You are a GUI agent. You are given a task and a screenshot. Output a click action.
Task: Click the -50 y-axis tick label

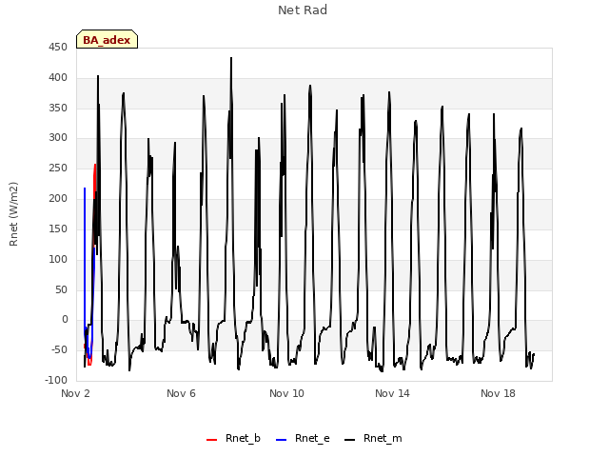(x=59, y=349)
